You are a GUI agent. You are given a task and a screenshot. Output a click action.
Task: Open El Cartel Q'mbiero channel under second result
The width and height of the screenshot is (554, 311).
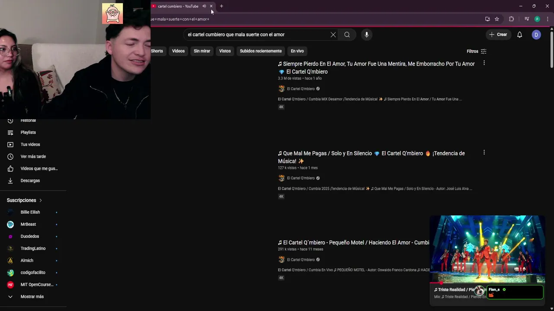click(301, 178)
